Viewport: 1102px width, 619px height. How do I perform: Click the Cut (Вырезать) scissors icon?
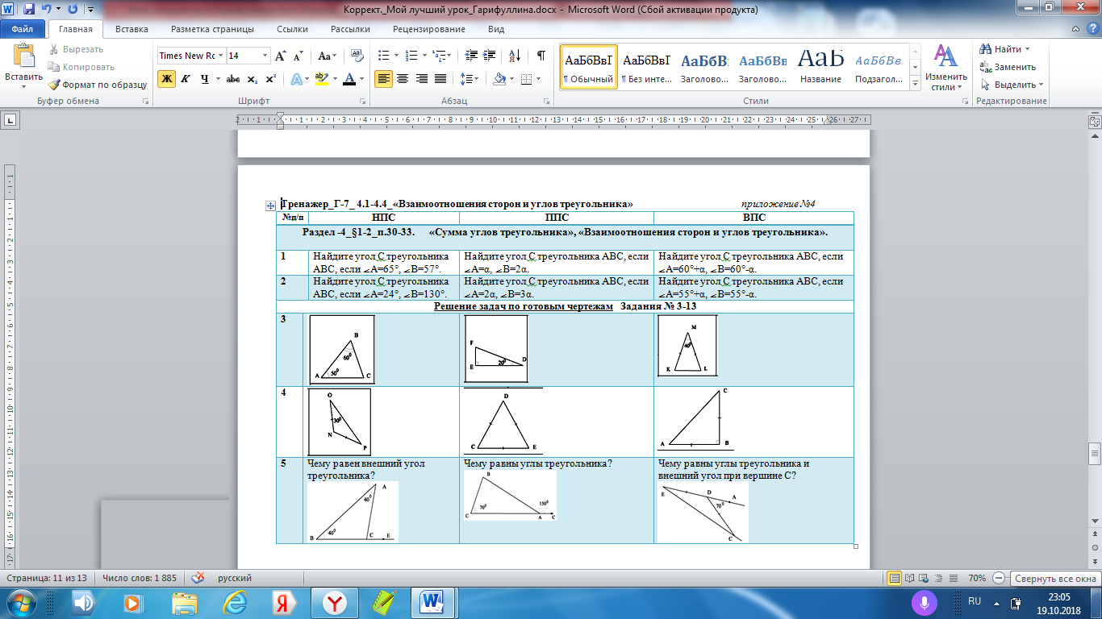(54, 49)
